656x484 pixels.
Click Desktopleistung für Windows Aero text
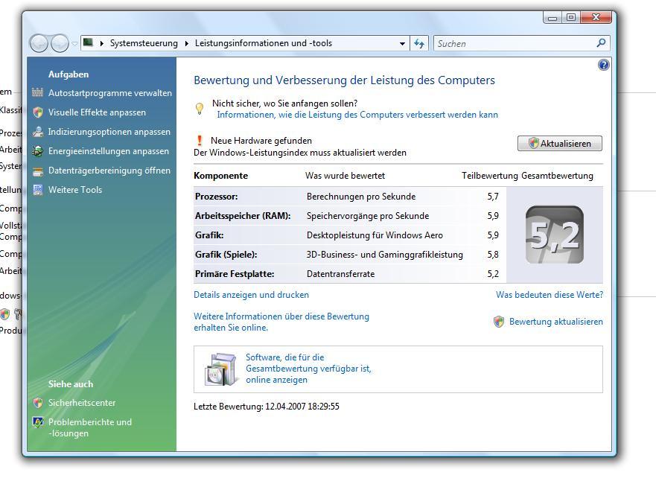tap(375, 235)
